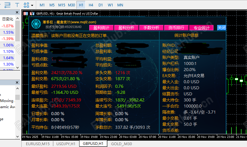This screenshot has width=247, height=147.
Task: Switch chart timeframe to W1
Action: pos(110,5)
